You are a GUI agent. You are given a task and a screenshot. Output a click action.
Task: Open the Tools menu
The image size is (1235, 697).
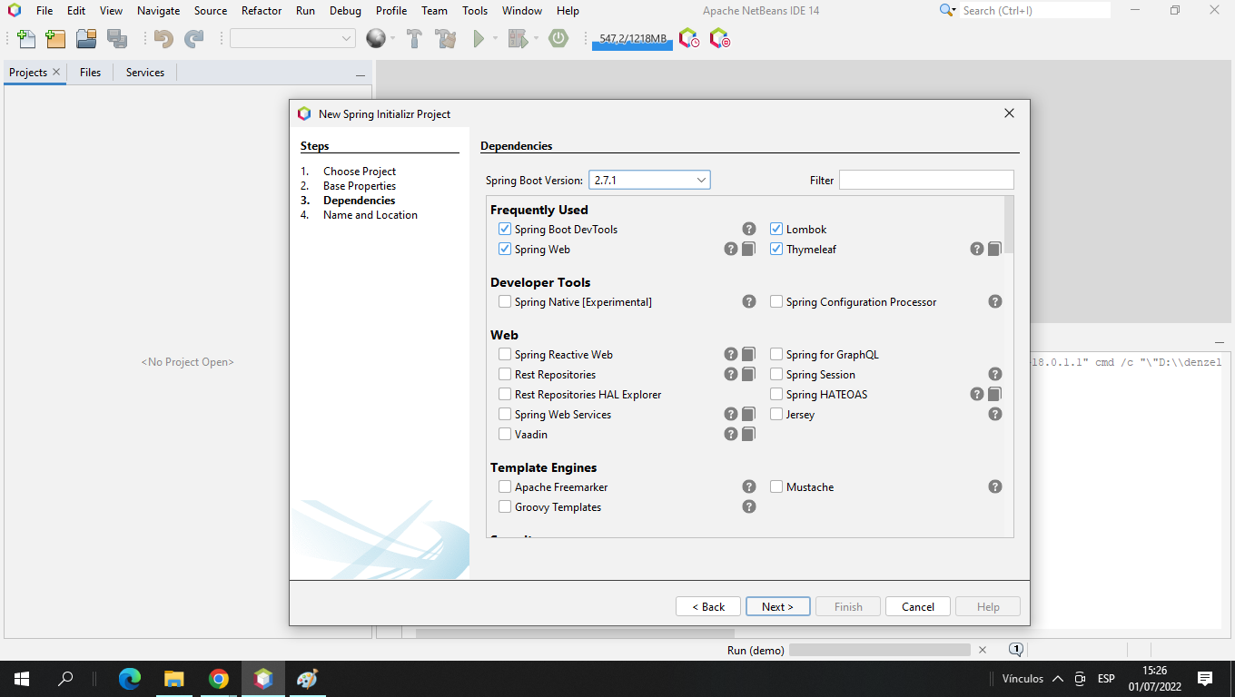[475, 11]
